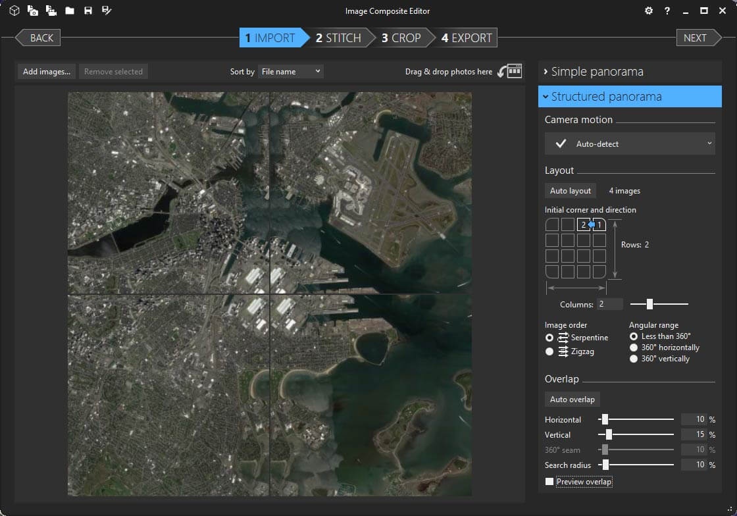Click the drag and drop photos icon
737x516 pixels.
pyautogui.click(x=510, y=71)
